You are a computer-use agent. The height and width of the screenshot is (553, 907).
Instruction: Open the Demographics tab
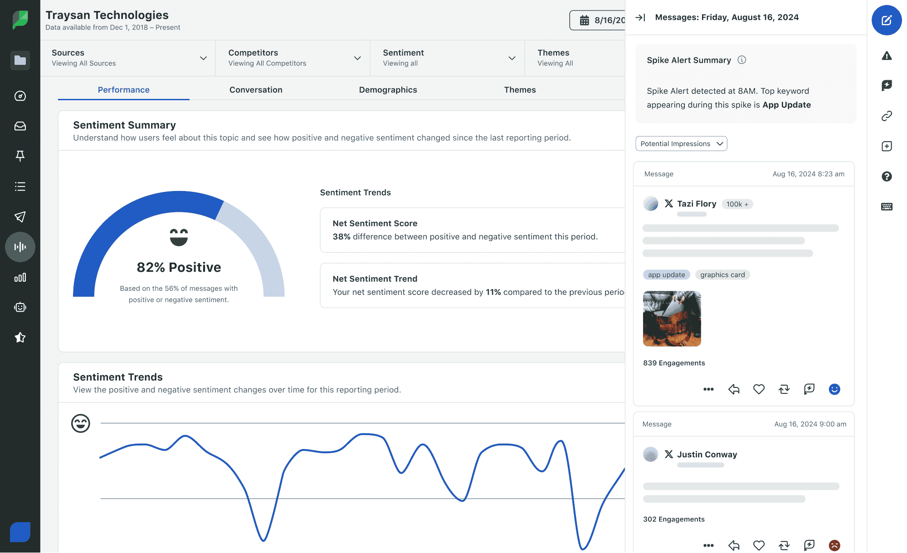(x=388, y=89)
